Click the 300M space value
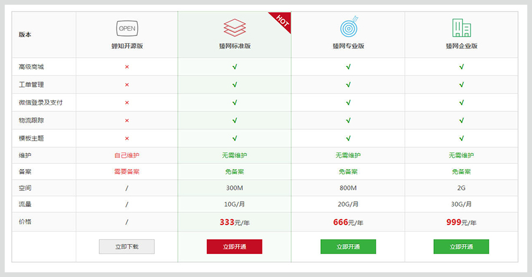This screenshot has height=277, width=532. [235, 188]
